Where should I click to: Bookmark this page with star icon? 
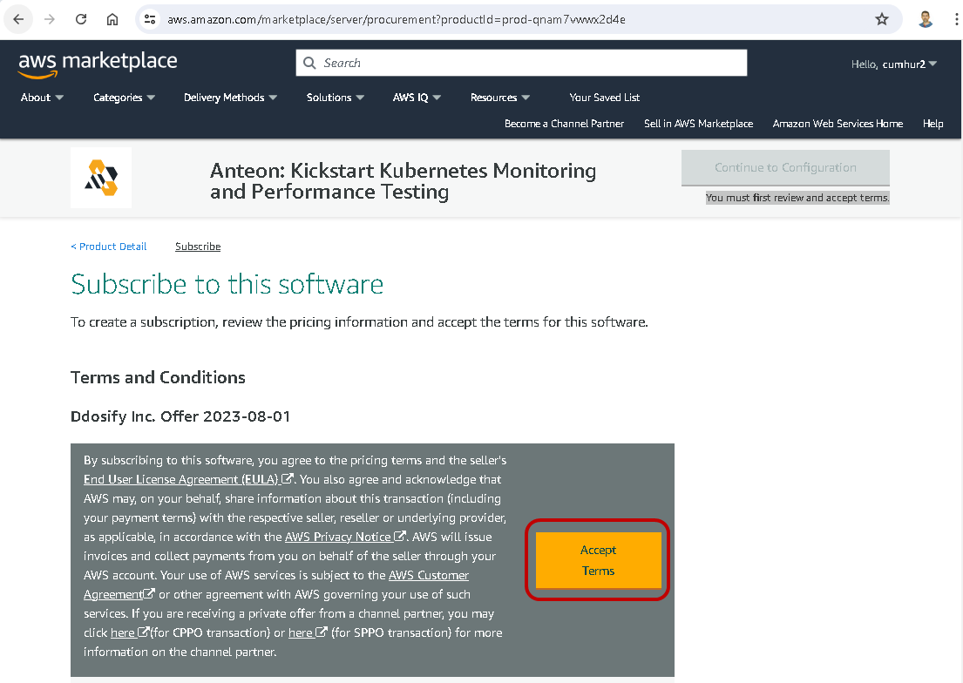point(882,19)
